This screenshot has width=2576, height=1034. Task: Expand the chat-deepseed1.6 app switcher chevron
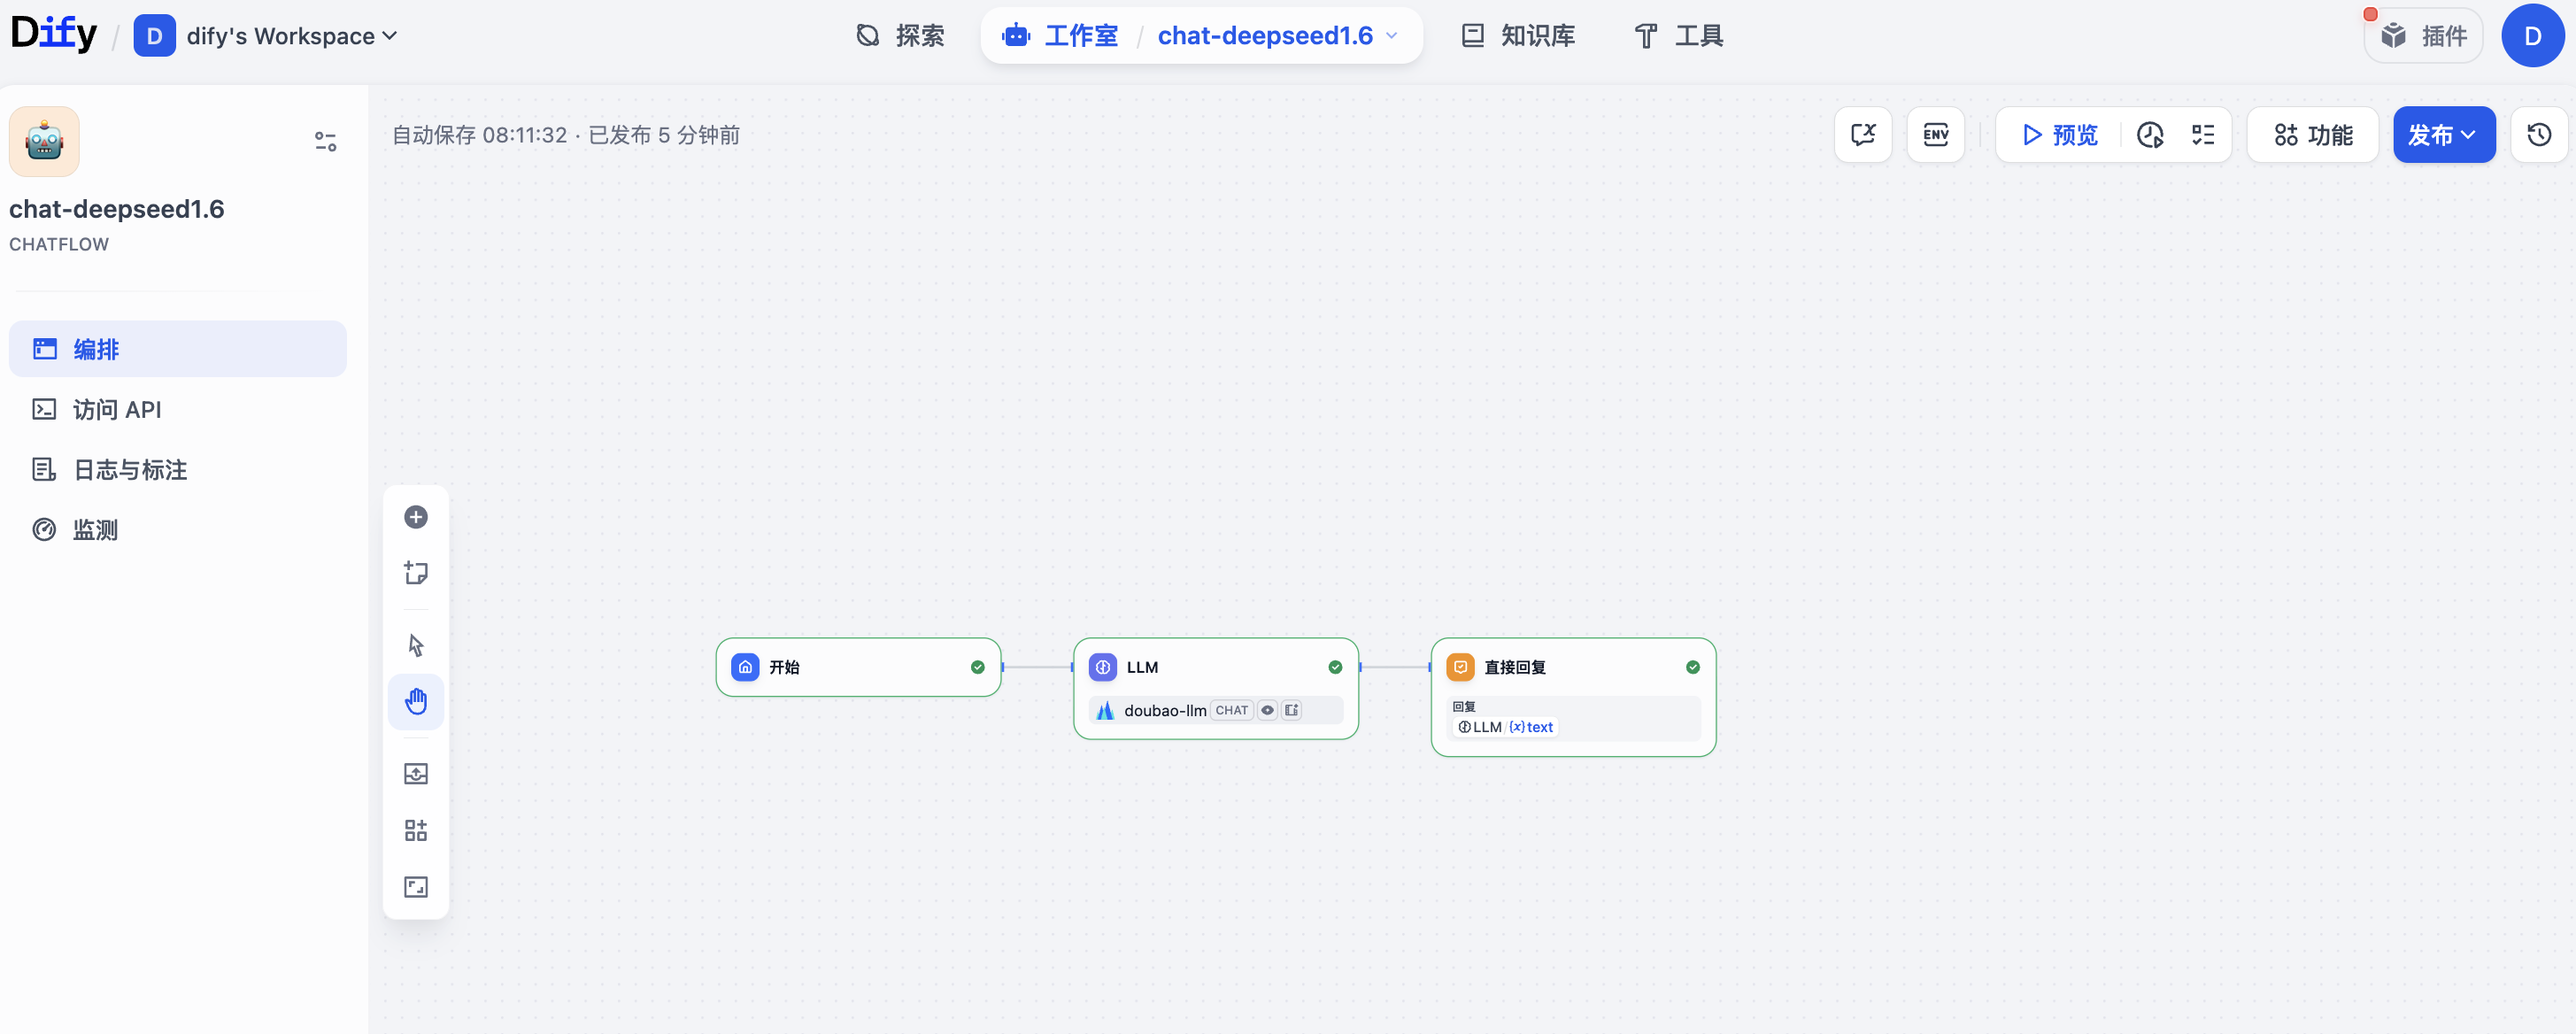[1391, 36]
